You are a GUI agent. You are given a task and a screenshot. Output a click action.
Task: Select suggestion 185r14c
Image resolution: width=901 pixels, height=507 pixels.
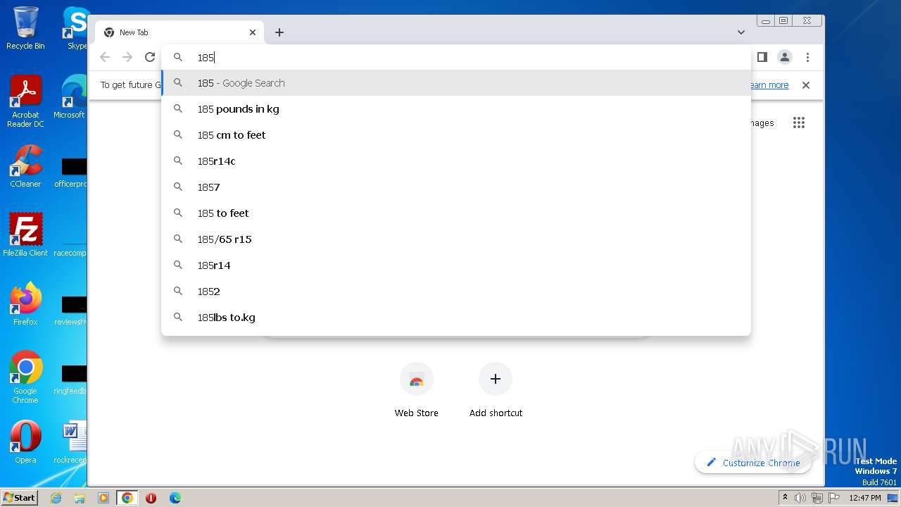tap(456, 161)
